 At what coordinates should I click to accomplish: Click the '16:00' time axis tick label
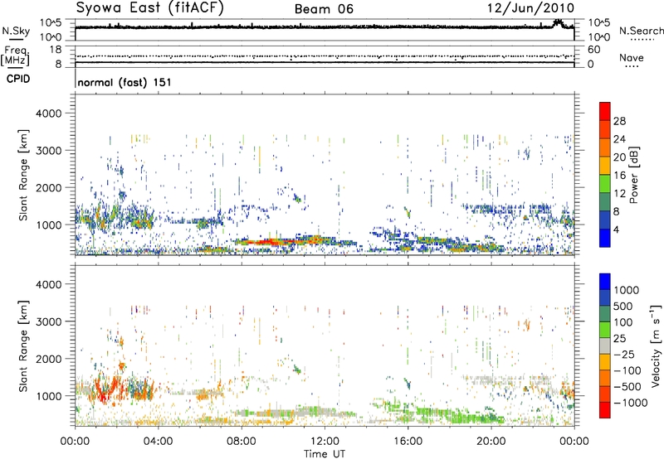[408, 442]
